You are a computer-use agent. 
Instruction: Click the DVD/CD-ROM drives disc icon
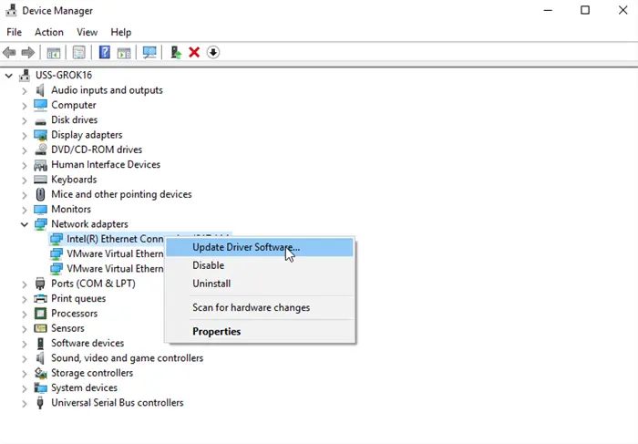tap(41, 150)
